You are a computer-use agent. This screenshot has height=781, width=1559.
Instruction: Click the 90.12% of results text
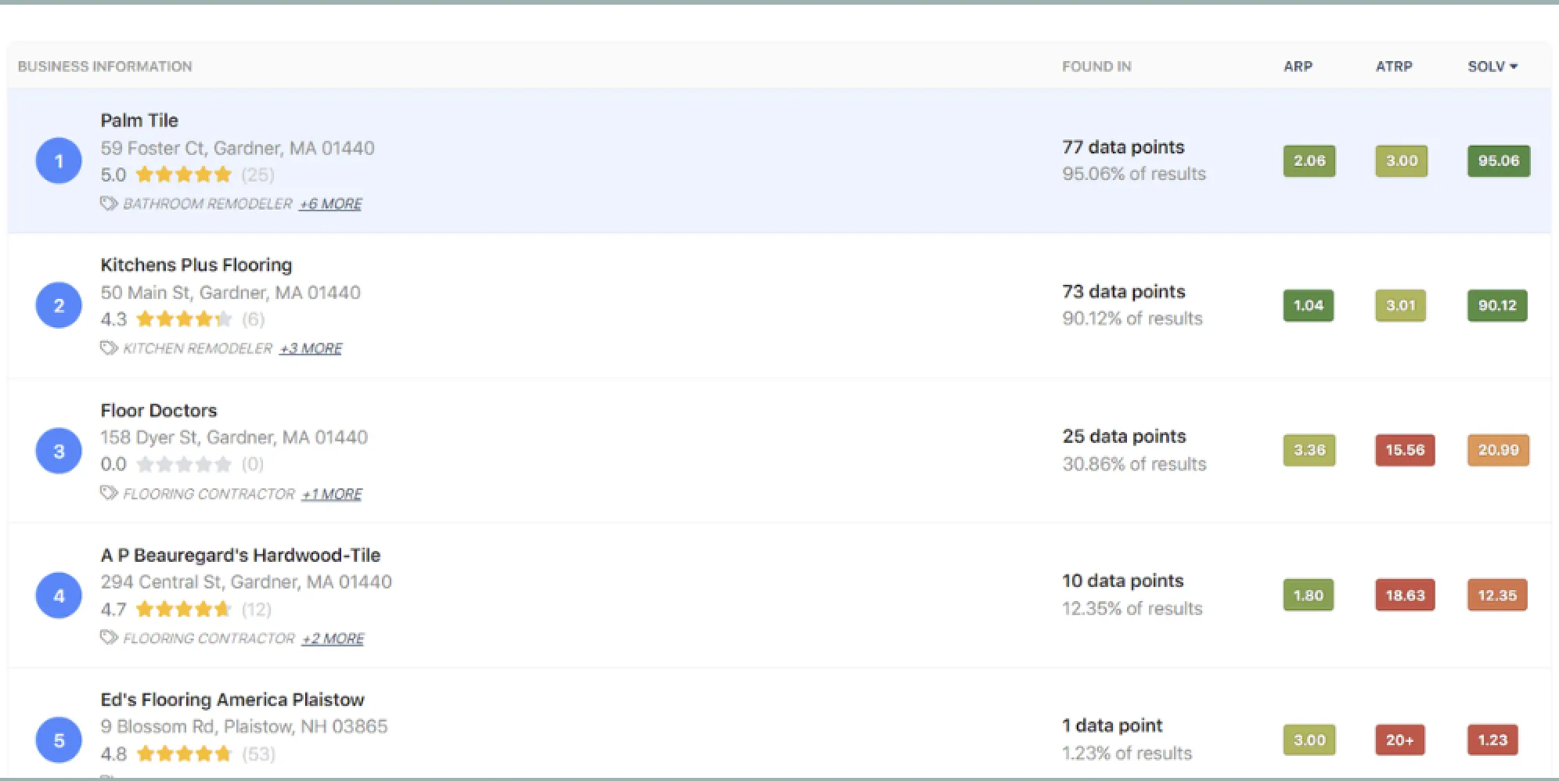1132,319
